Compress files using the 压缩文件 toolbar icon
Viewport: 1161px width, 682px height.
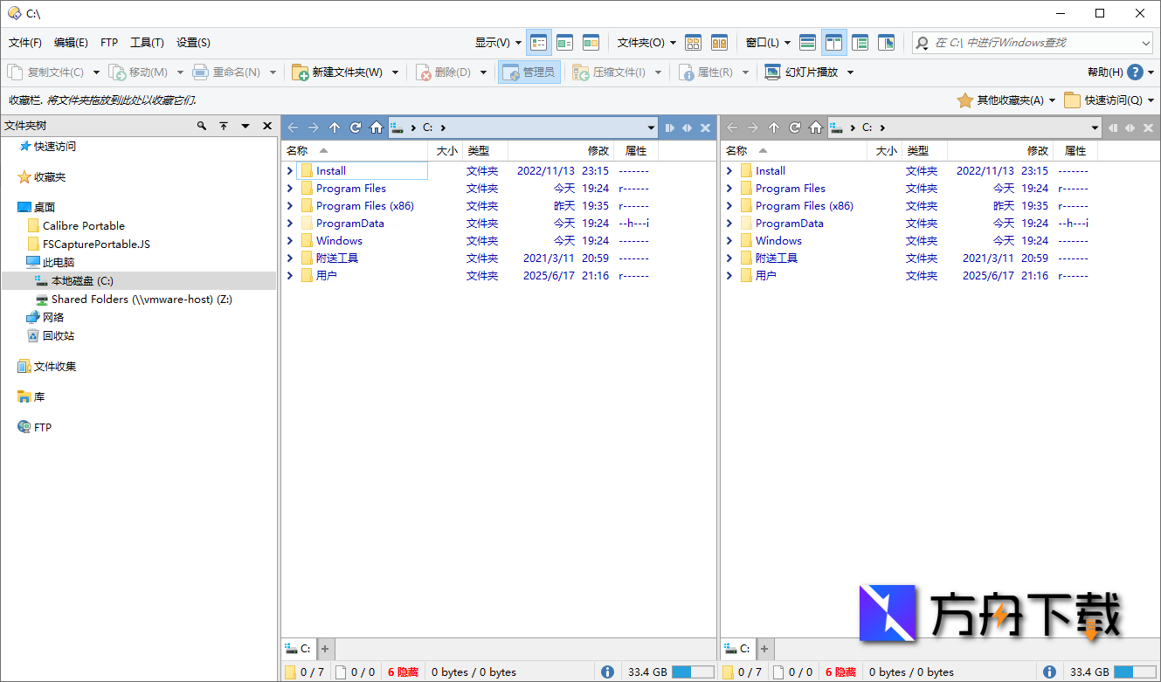(x=617, y=72)
